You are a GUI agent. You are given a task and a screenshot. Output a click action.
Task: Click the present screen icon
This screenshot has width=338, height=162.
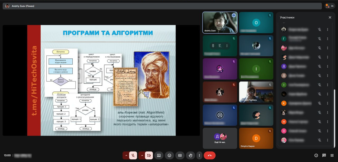pyautogui.click(x=159, y=155)
